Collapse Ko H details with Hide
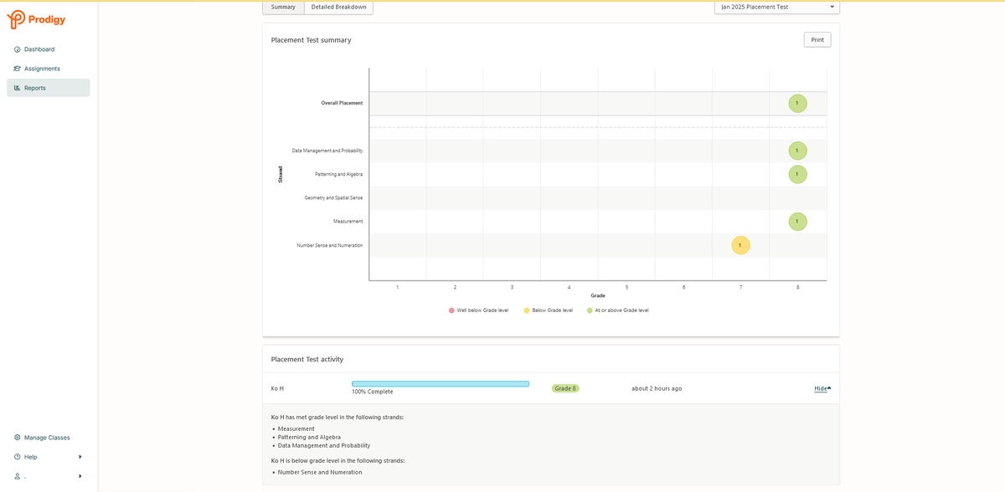Image resolution: width=1005 pixels, height=492 pixels. click(822, 388)
